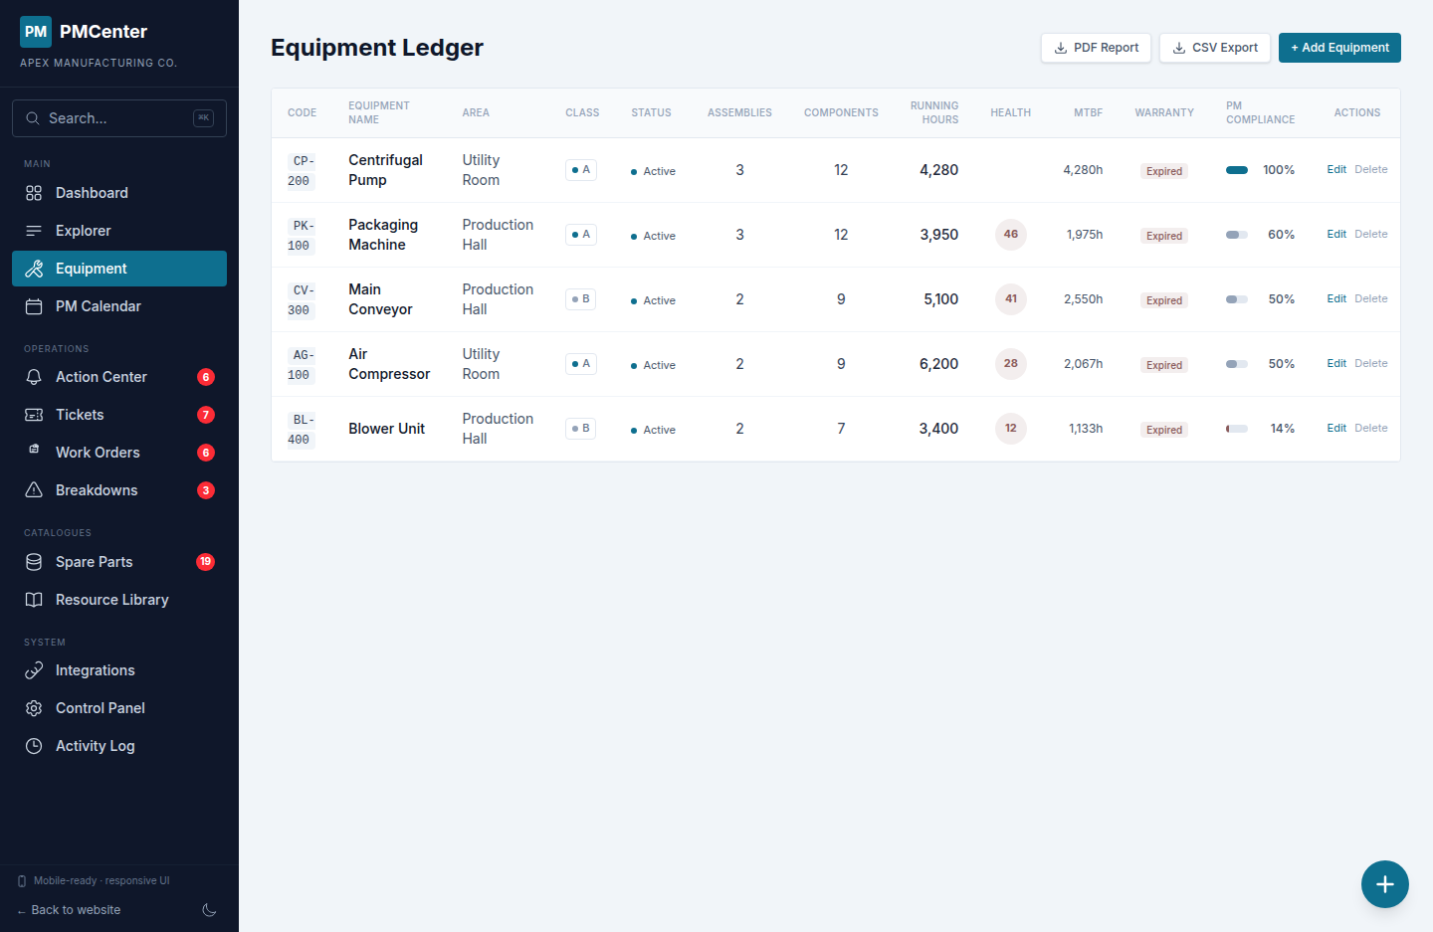This screenshot has height=932, width=1433.
Task: Sort by the Equipment Name column
Action: (x=378, y=112)
